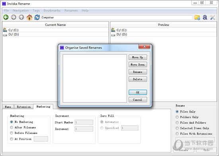
Task: Select At Position numbering option
Action: point(12,139)
